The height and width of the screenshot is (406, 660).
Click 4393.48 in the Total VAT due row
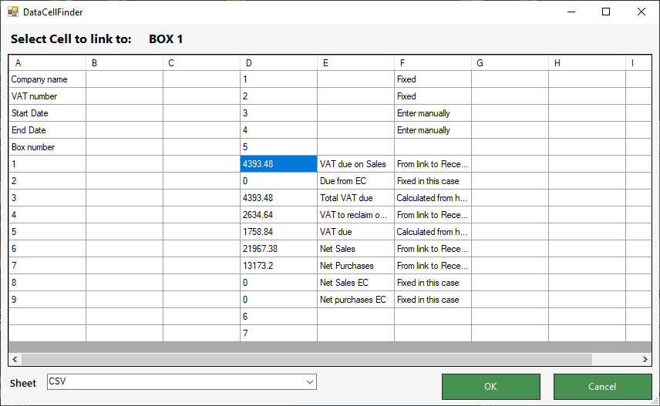click(278, 198)
